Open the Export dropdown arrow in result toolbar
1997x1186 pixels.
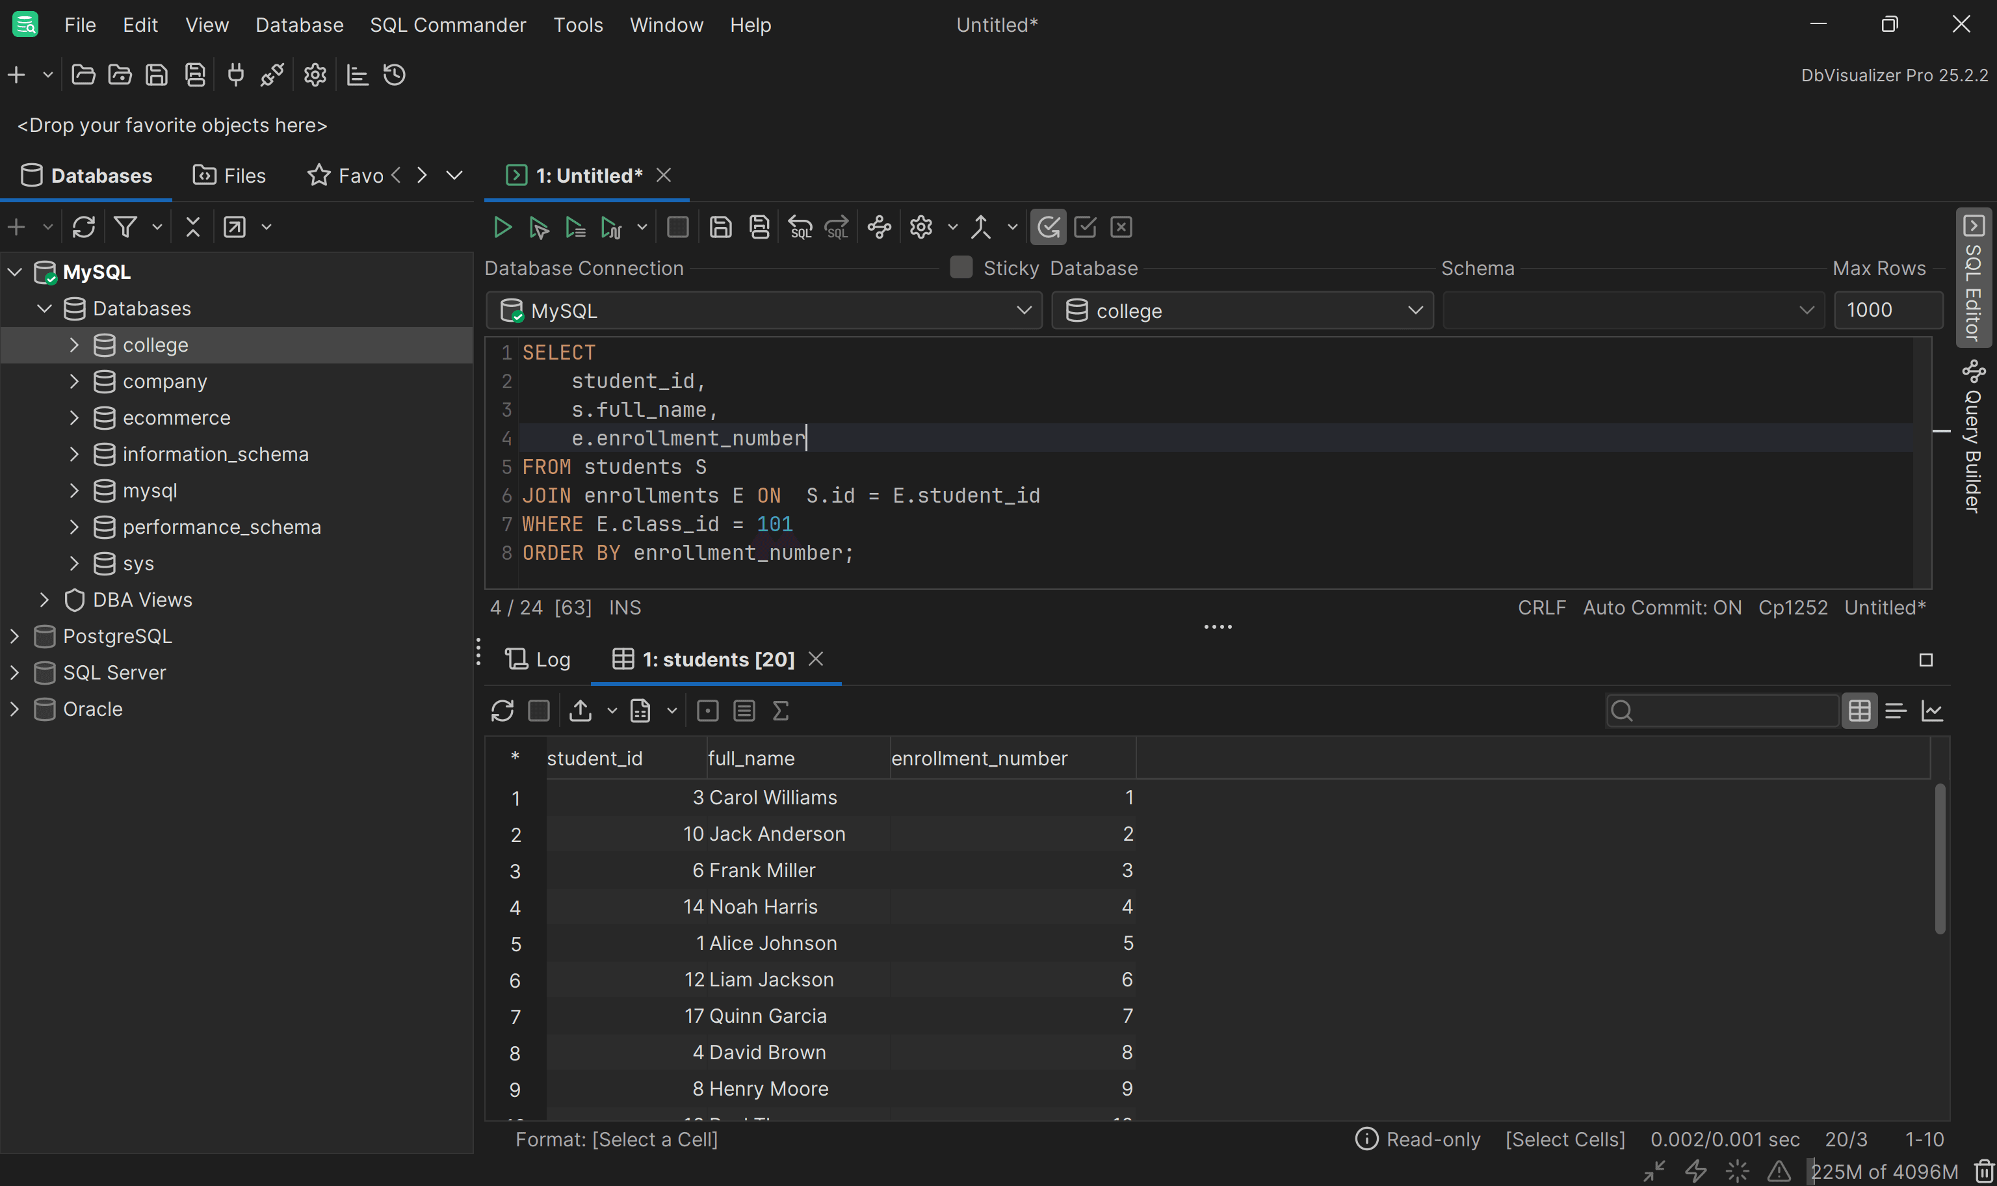pyautogui.click(x=612, y=711)
